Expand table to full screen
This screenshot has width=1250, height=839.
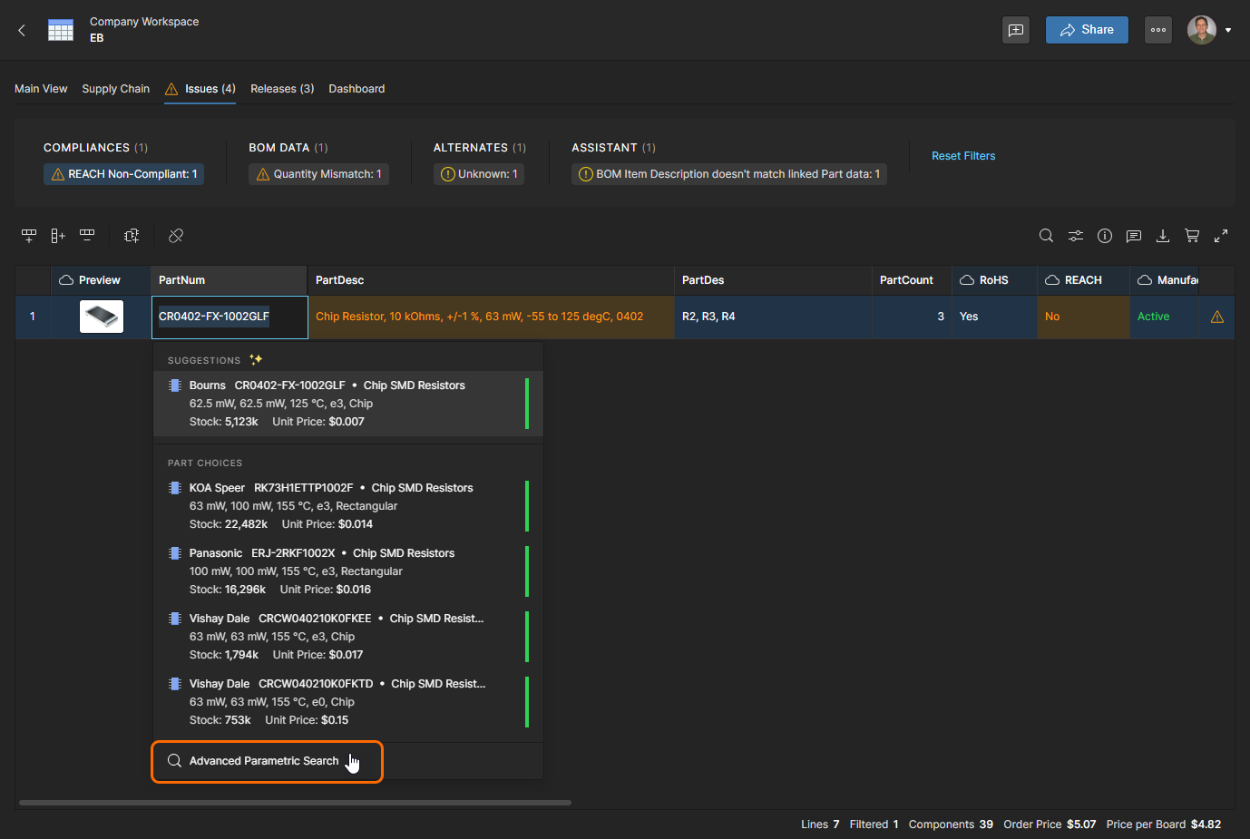tap(1221, 236)
